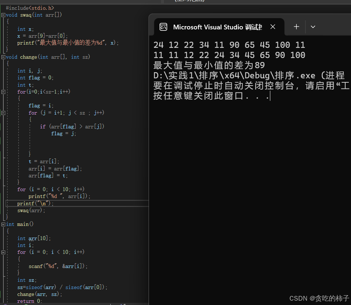Open a new terminal tab with plus button
351x305 pixels.
point(296,27)
